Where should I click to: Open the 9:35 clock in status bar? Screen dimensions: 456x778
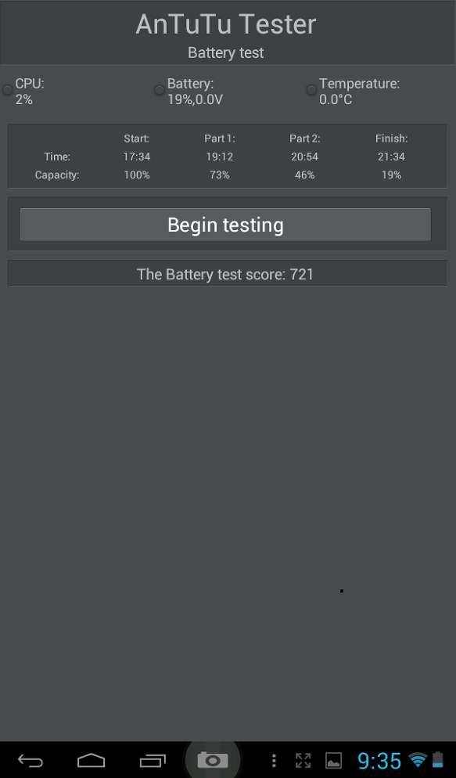pos(379,760)
